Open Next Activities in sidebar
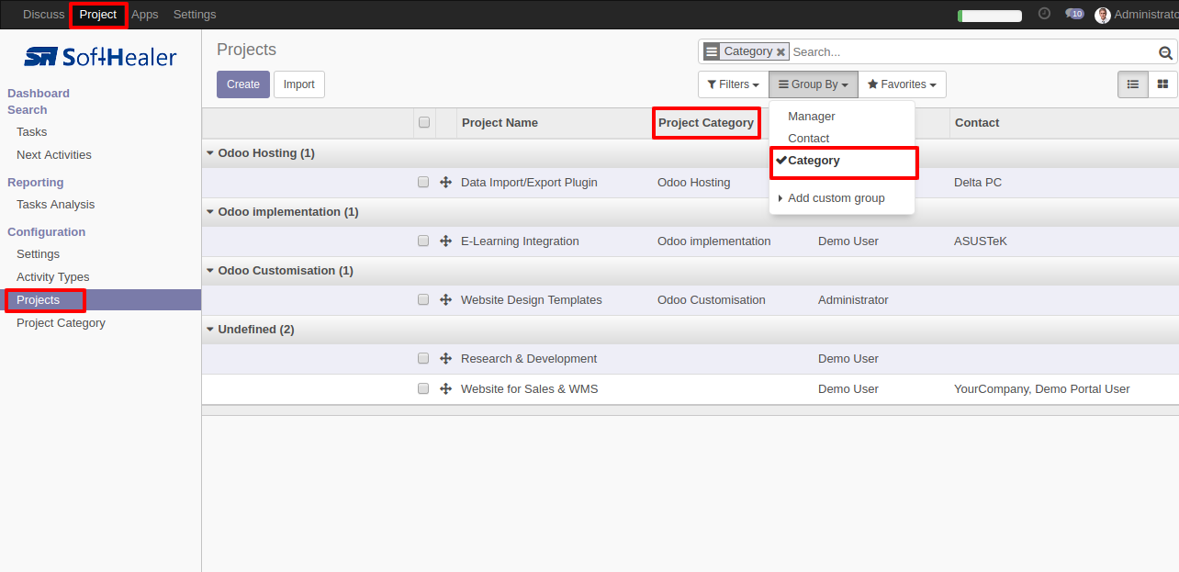 coord(54,155)
